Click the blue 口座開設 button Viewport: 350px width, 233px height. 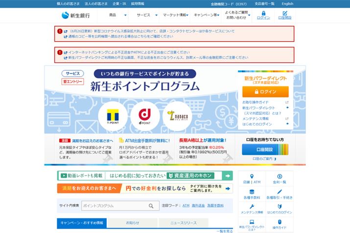pyautogui.click(x=265, y=149)
